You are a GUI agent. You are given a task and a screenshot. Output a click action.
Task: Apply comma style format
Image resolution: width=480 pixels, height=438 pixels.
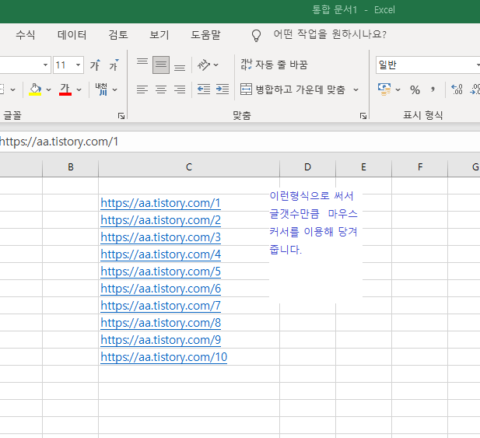pyautogui.click(x=433, y=89)
